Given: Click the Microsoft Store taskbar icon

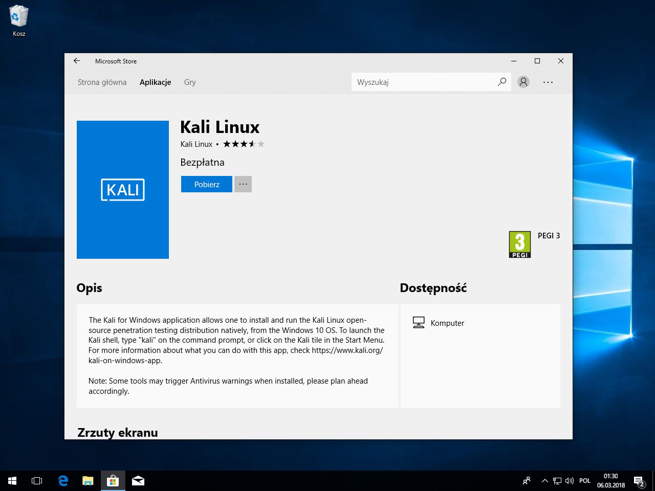Looking at the screenshot, I should [113, 480].
